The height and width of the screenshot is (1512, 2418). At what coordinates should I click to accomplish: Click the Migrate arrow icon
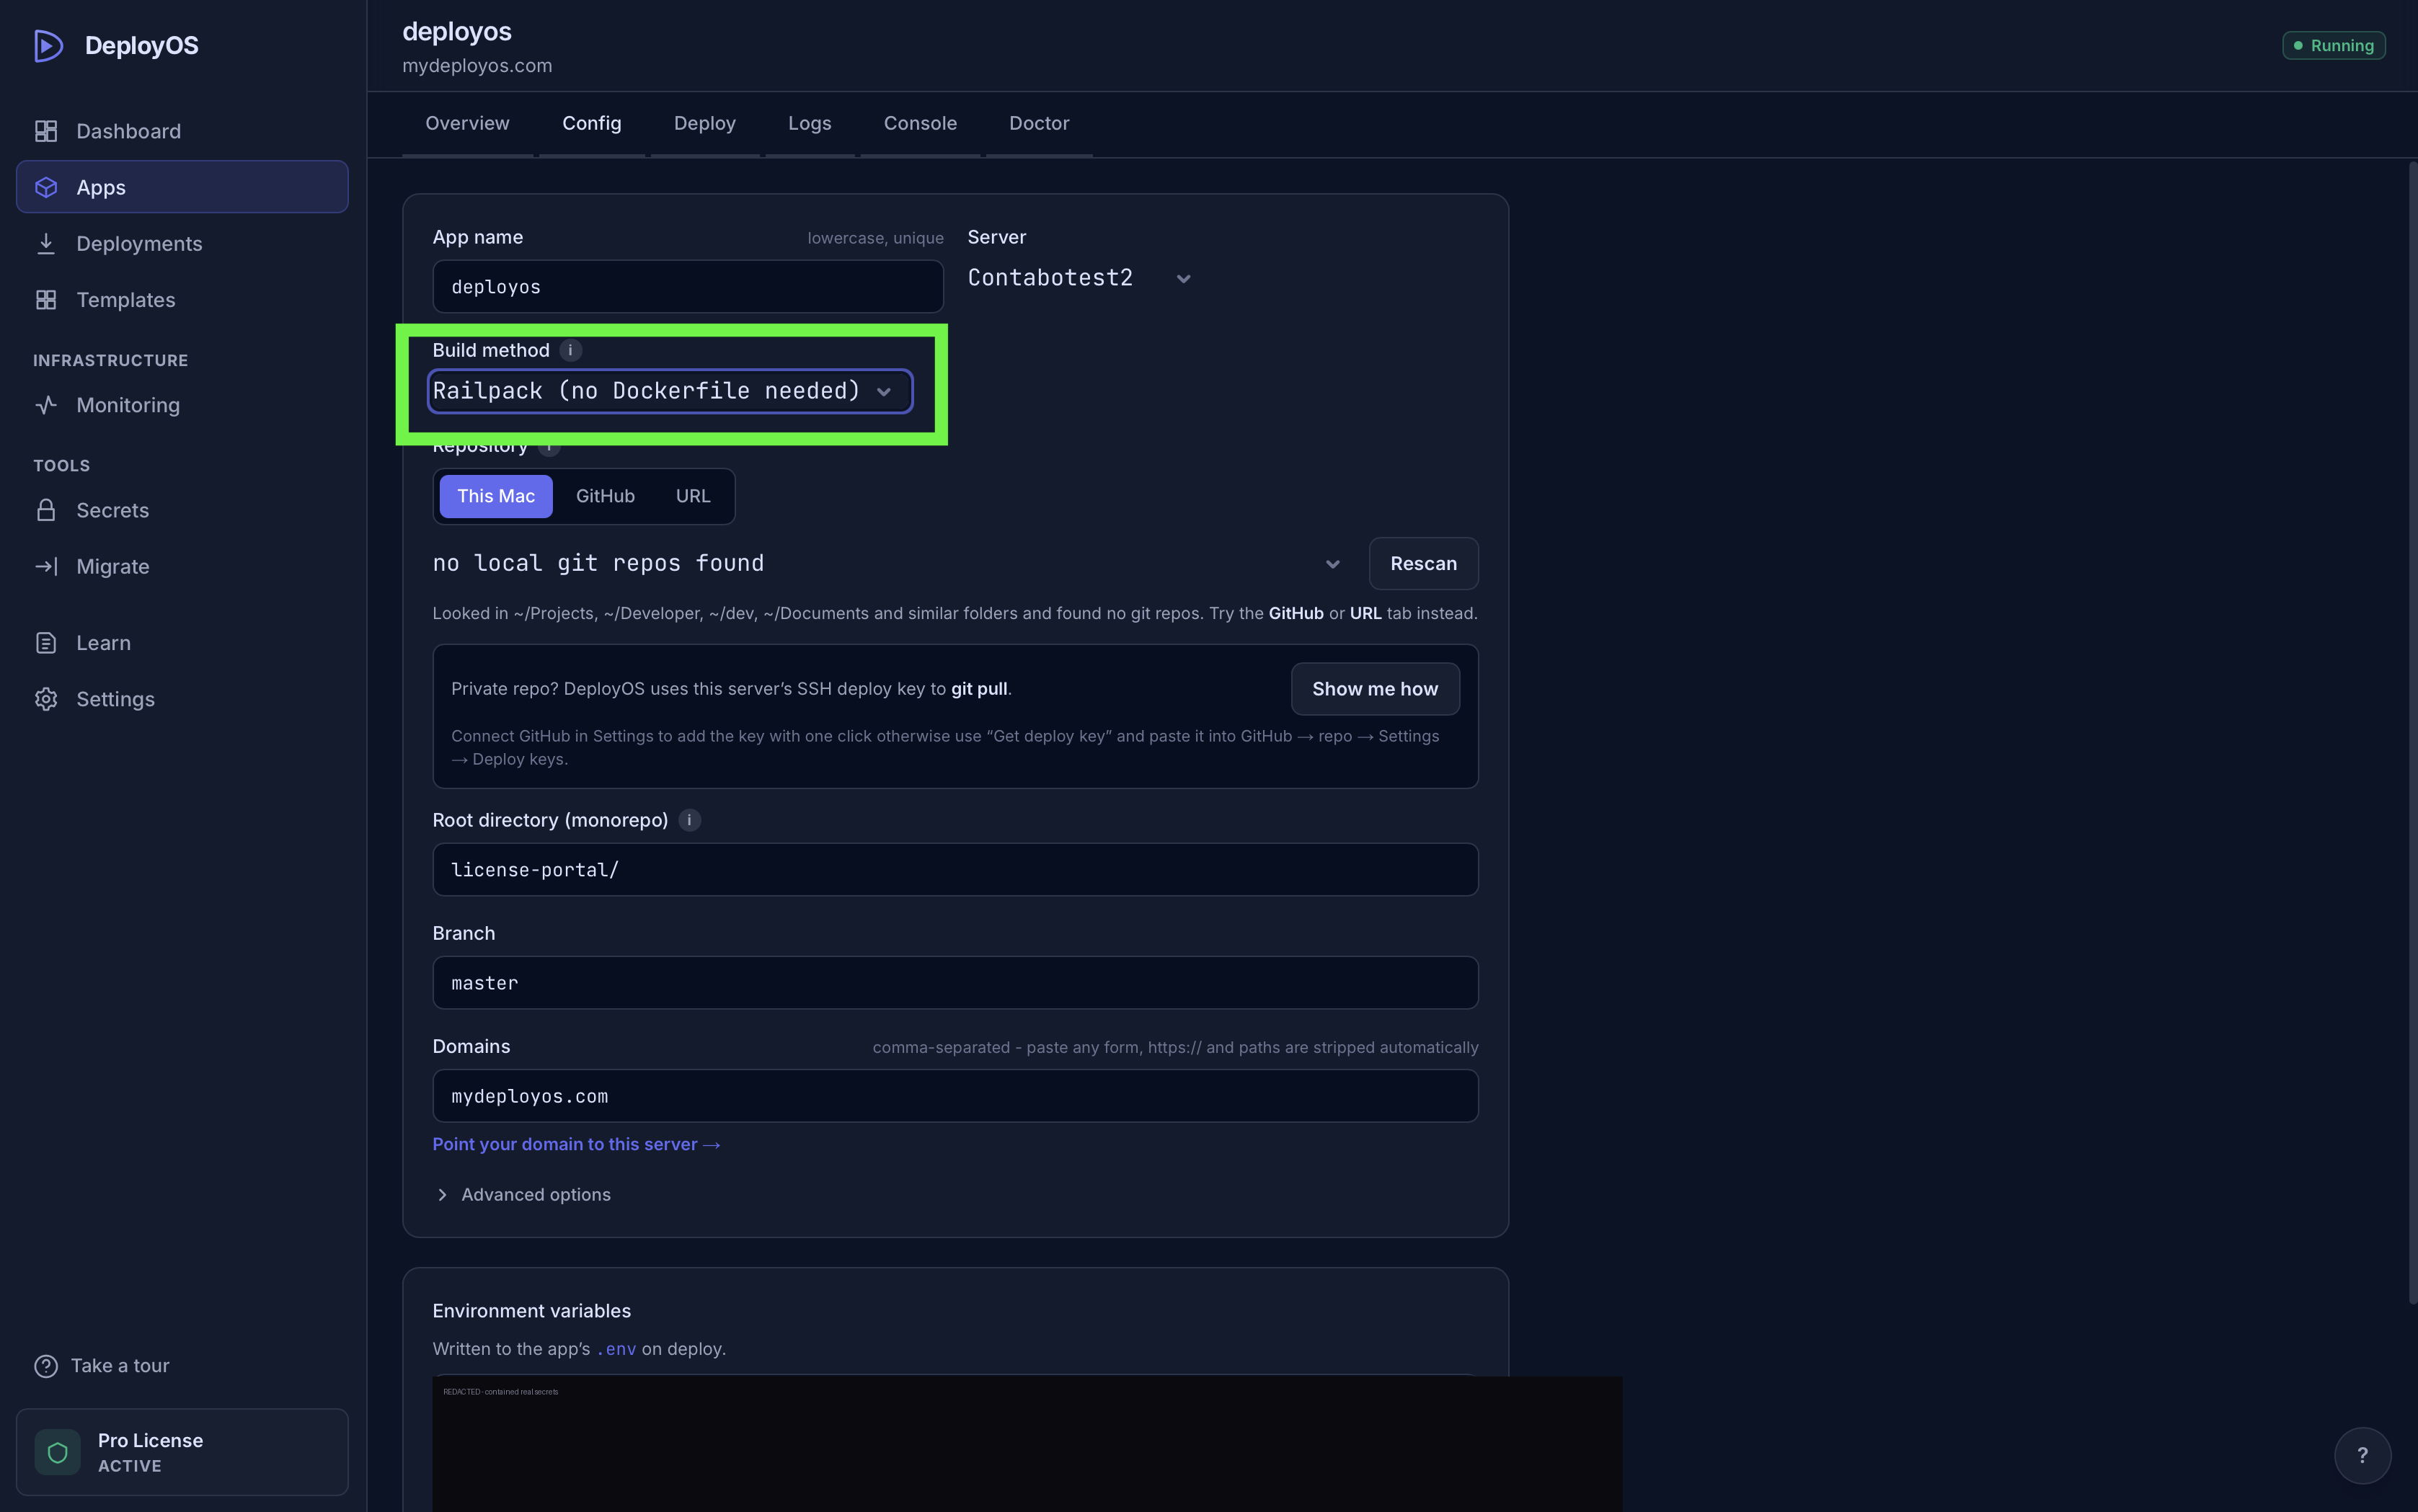(x=46, y=566)
